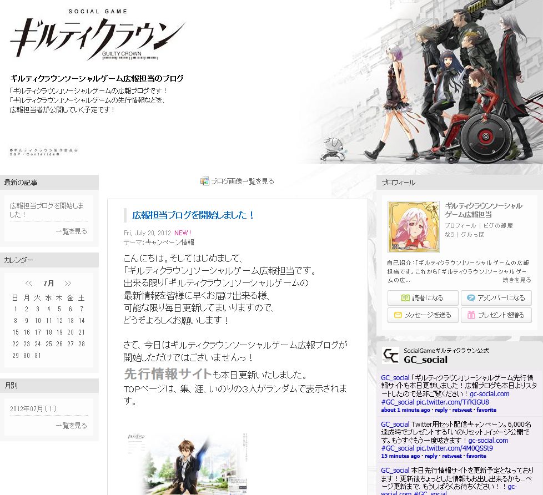Click the gift icon on プレゼントを贈る
The width and height of the screenshot is (543, 495).
471,315
